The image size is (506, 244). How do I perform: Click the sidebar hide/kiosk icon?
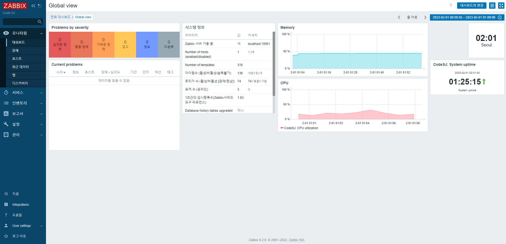click(40, 6)
